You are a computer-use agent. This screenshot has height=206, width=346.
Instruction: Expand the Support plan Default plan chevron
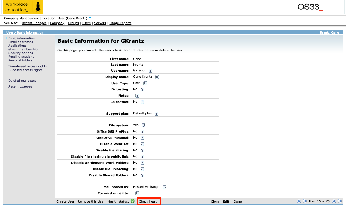click(x=156, y=114)
